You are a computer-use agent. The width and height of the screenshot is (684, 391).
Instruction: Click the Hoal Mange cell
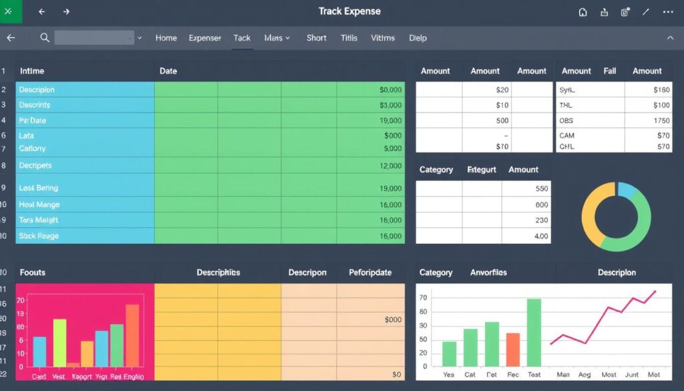[85, 205]
